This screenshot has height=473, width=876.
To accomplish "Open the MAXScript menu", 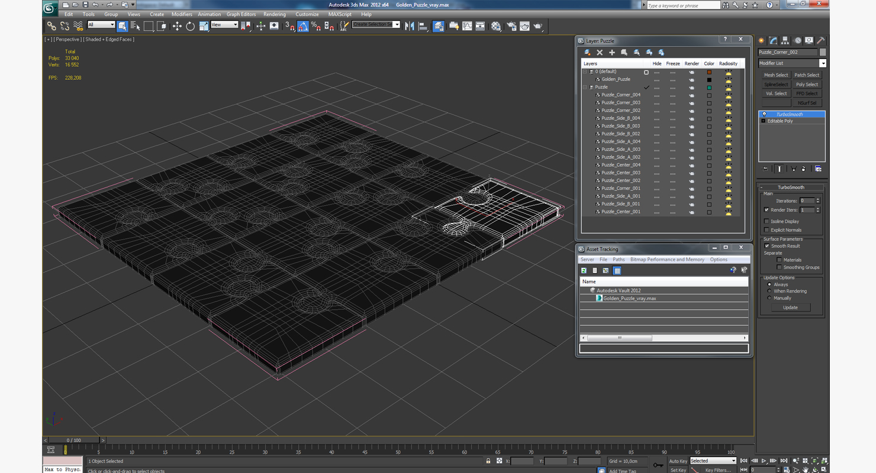I will [340, 14].
